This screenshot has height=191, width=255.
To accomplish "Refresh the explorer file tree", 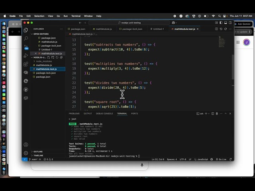I will [57, 57].
